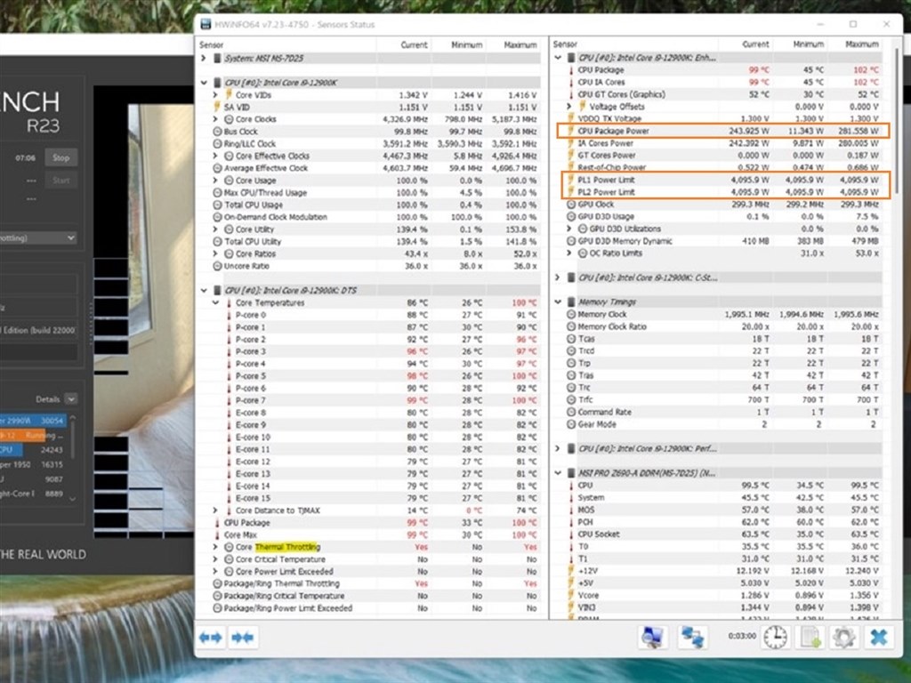
Task: Open sensor settings with the gear icon
Action: 842,637
